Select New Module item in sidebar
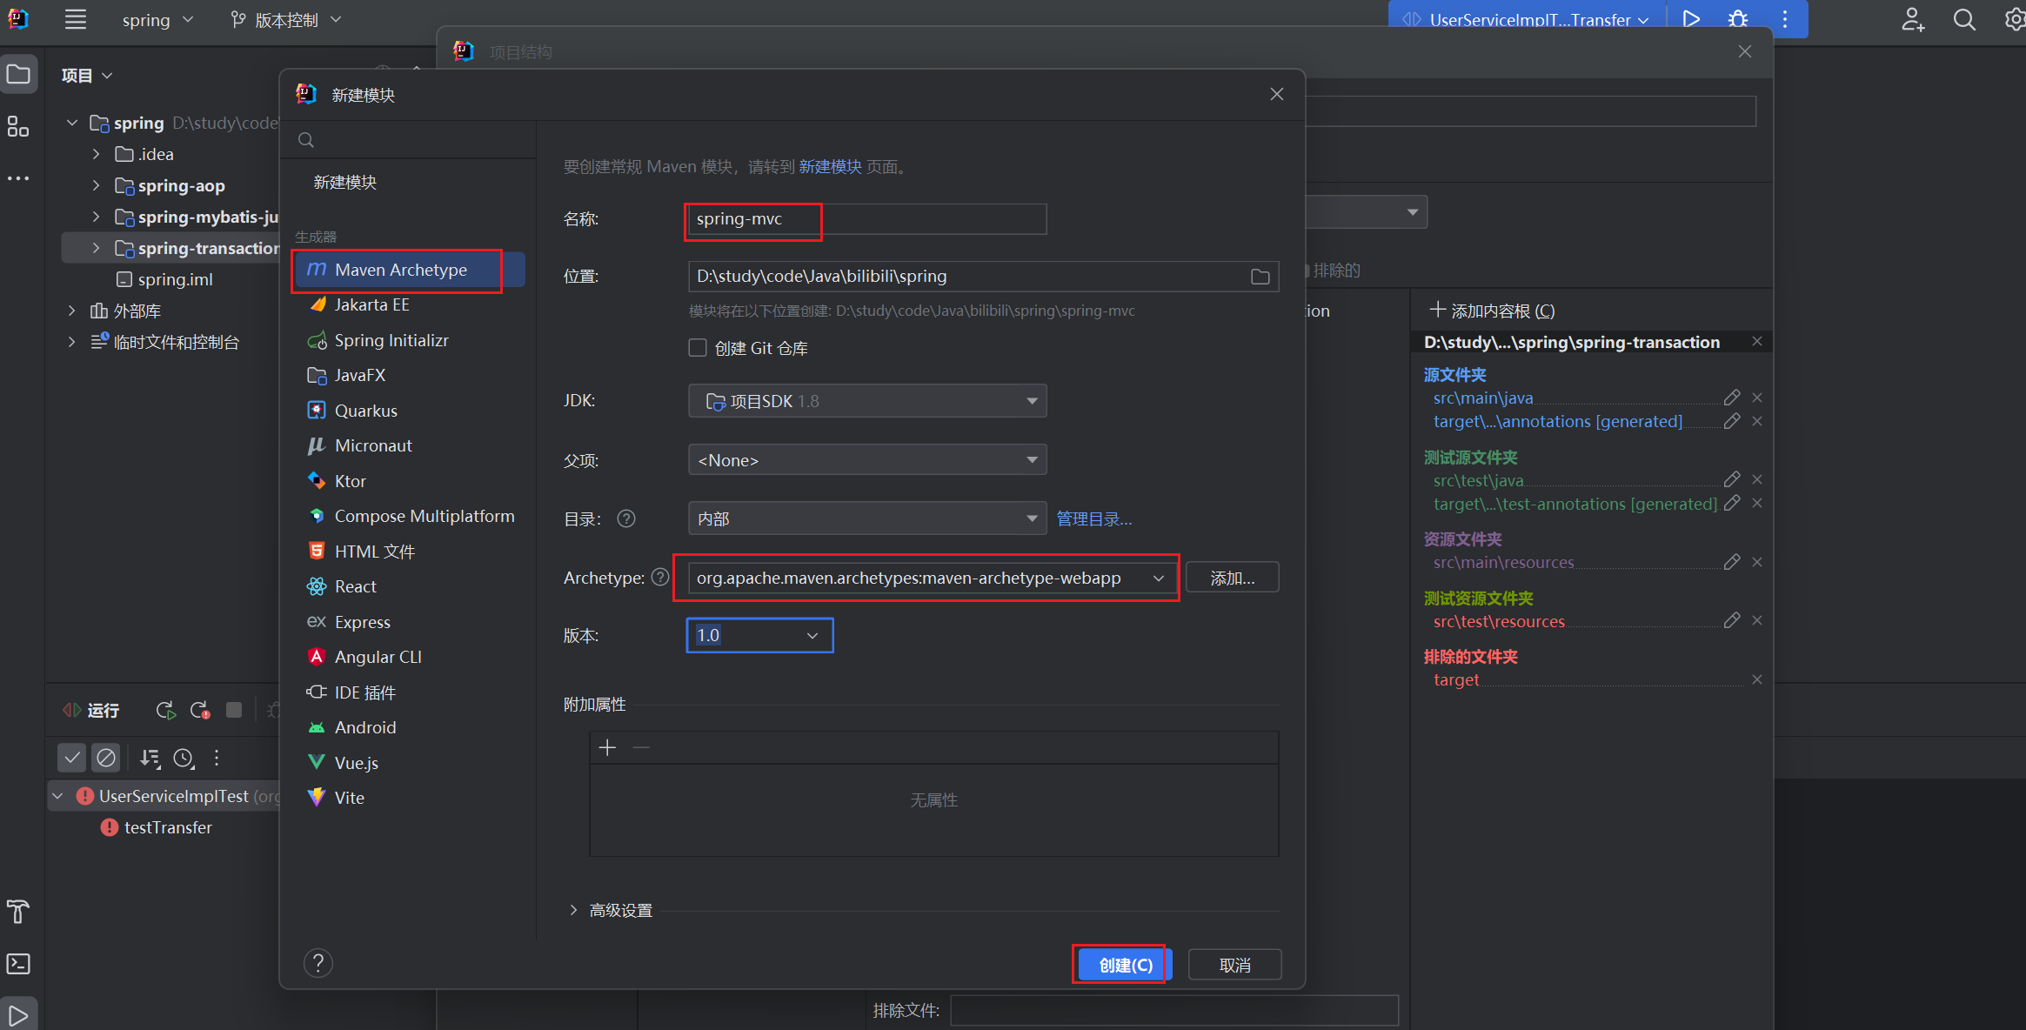 345,182
